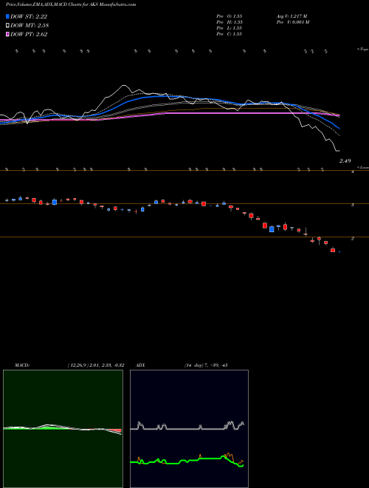369x488 pixels.
Task: Click the 'Pre C: 1.55' value
Action: [230, 34]
